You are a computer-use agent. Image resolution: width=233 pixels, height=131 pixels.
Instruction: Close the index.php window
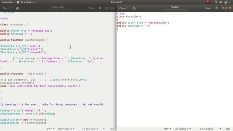click(x=114, y=8)
